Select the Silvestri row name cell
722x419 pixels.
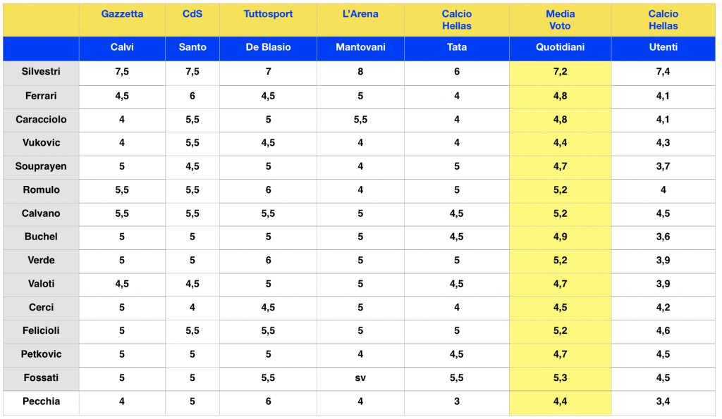tap(41, 72)
